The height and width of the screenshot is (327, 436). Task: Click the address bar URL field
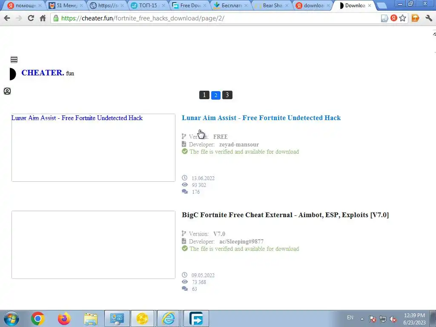click(x=217, y=18)
